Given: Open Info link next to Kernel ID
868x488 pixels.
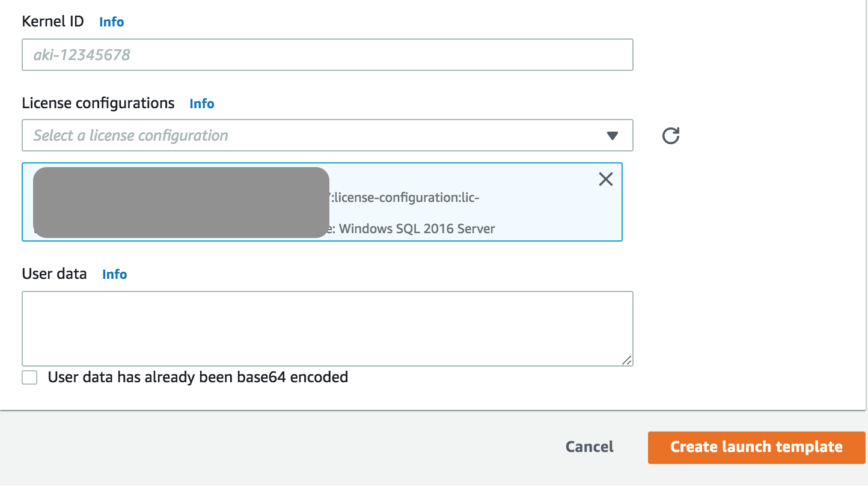Looking at the screenshot, I should click(x=112, y=22).
